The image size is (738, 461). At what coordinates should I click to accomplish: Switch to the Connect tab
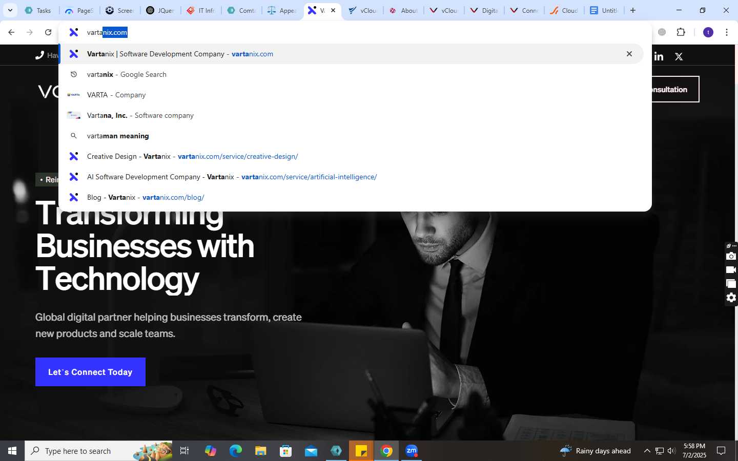click(525, 10)
